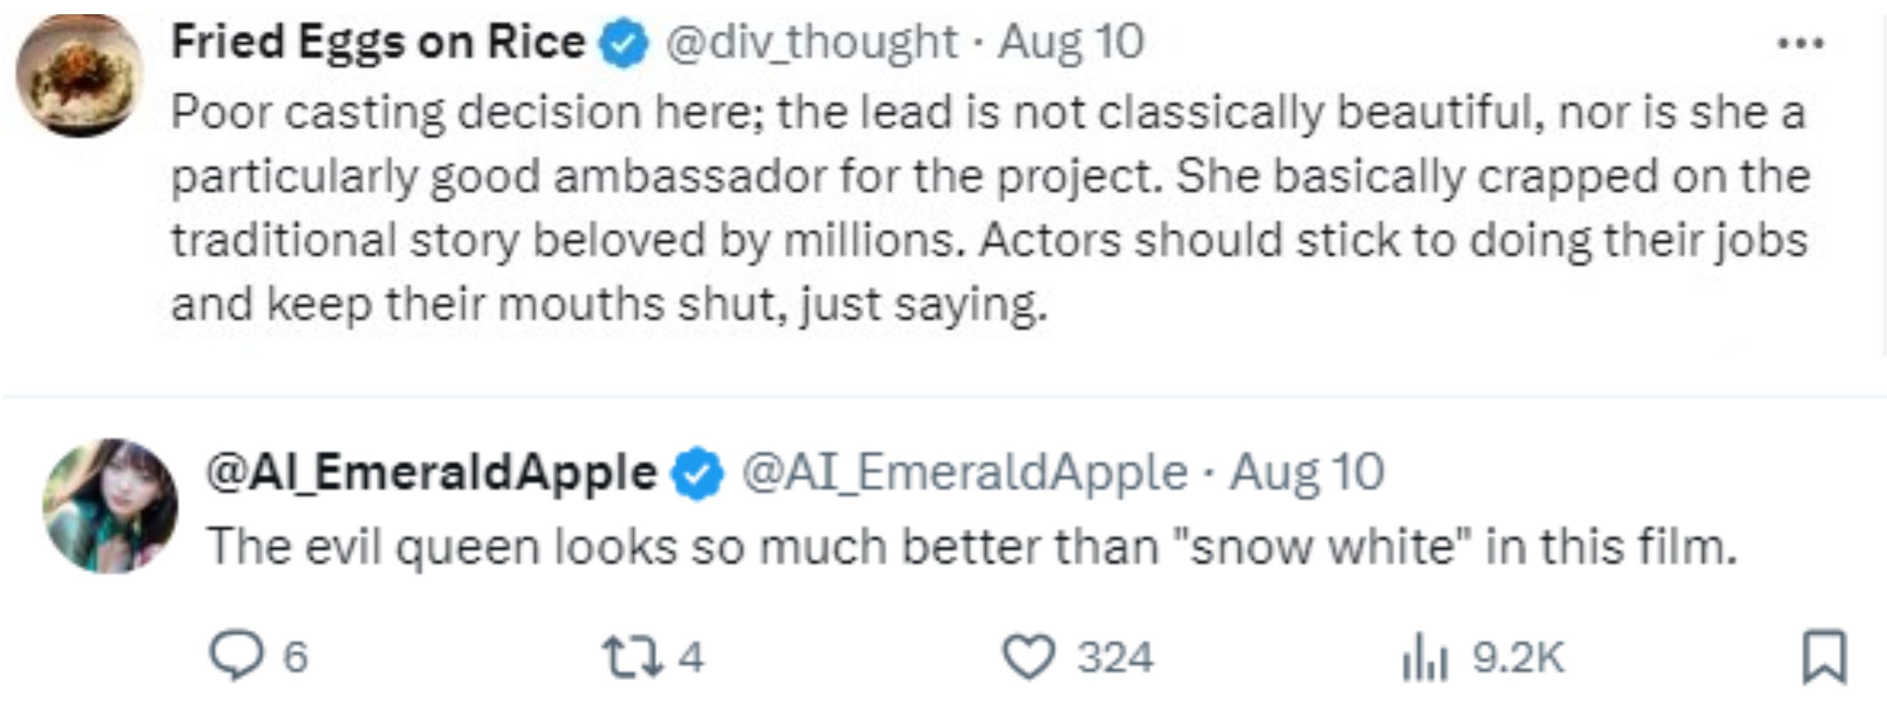Open the "evil queen looks" reply text
This screenshot has width=1887, height=727.
tap(972, 547)
